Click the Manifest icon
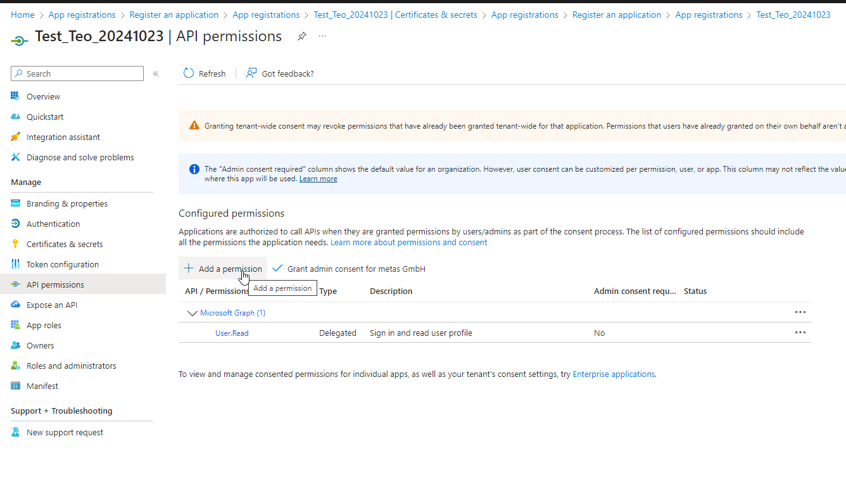Viewport: 846px width, 491px height. 15,386
